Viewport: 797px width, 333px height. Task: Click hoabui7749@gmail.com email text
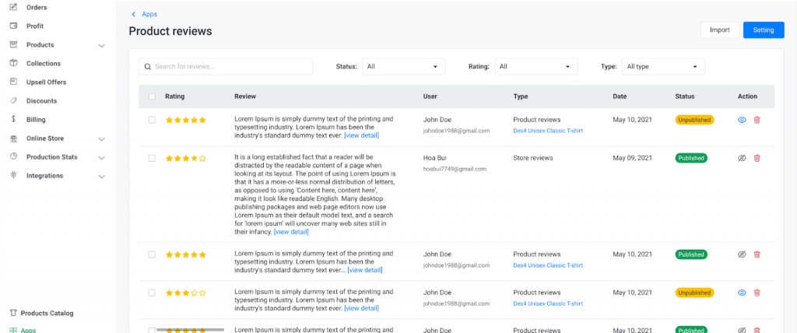455,169
